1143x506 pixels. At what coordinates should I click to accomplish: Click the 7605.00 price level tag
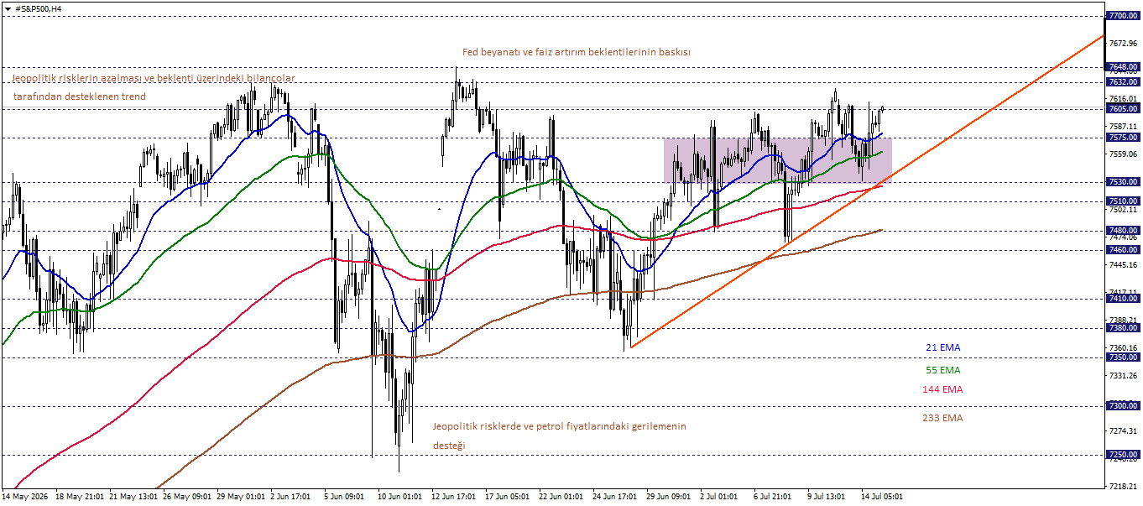[x=1123, y=108]
